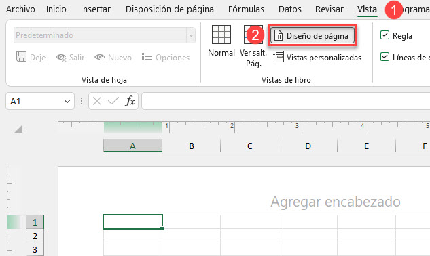This screenshot has width=430, height=256.
Task: Open the Disposición de página tab
Action: [169, 9]
